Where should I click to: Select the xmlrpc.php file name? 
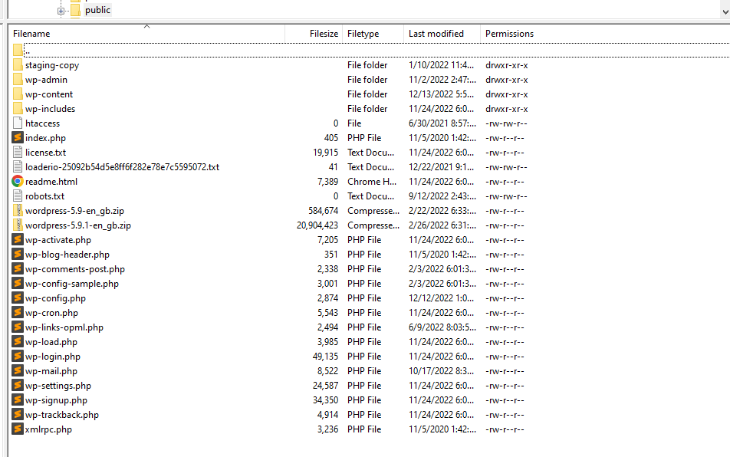(x=48, y=429)
